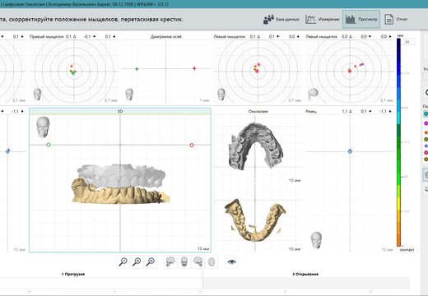Select the skull top view icon
Viewport: 428px width, 296px height.
[x=212, y=261]
